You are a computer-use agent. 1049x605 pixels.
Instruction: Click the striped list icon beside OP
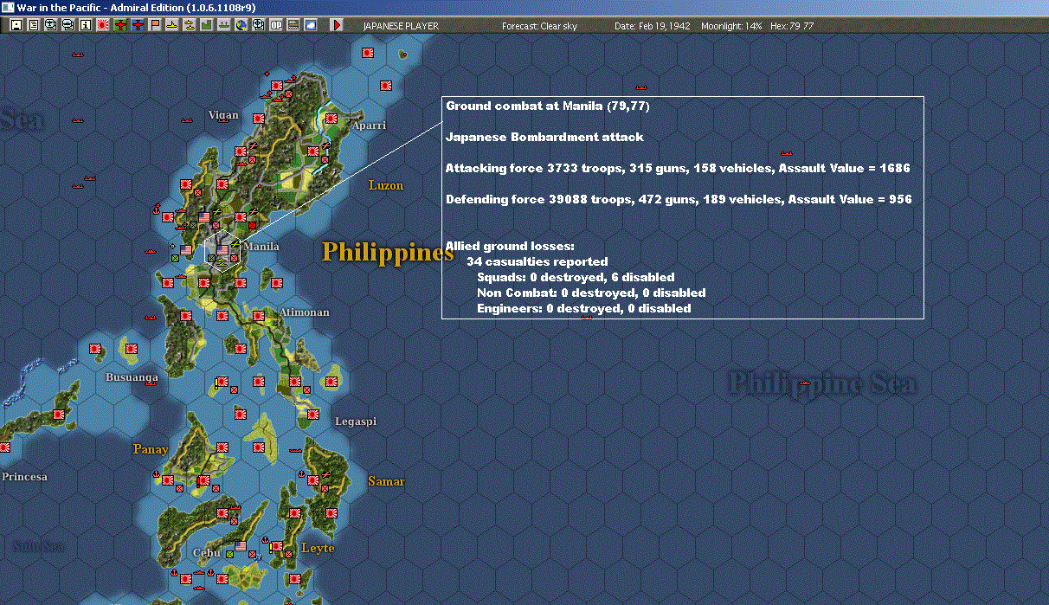pyautogui.click(x=293, y=25)
